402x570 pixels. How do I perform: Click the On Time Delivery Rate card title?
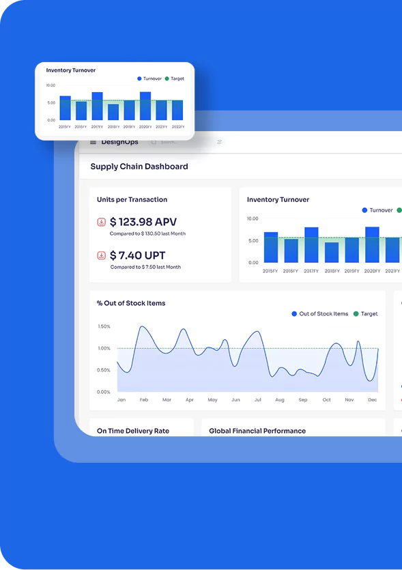tap(133, 431)
